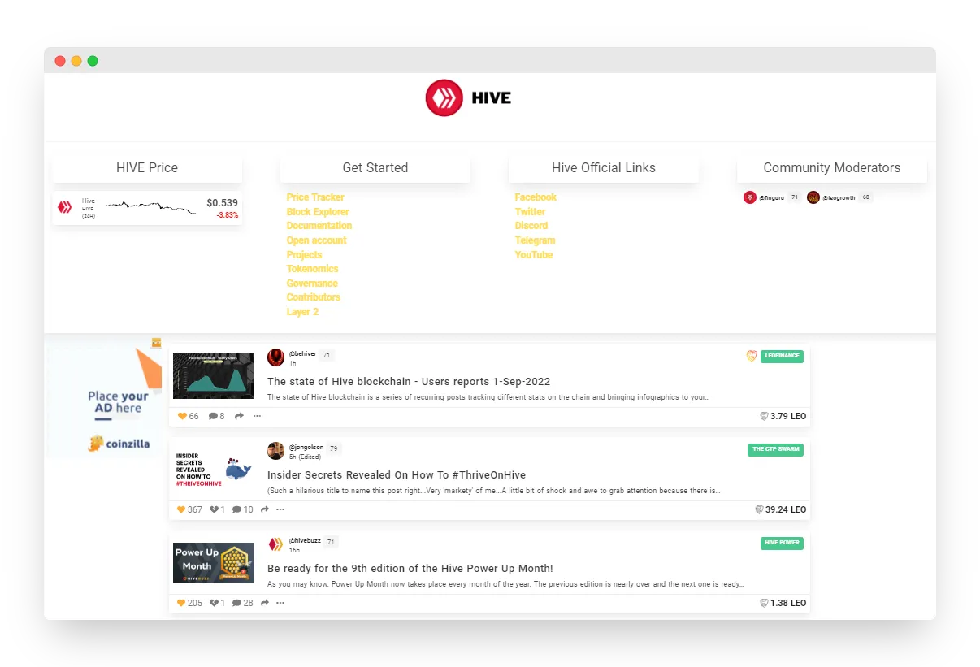Downvote the Hive Power Up Month post
This screenshot has height=667, width=980.
pos(214,603)
